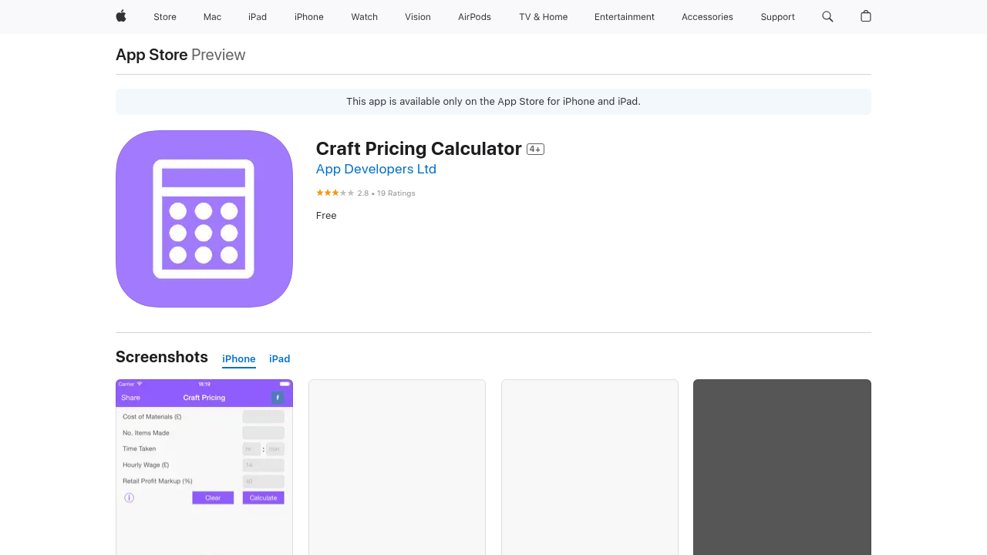987x555 pixels.
Task: Open the Accessories menu item
Action: [x=707, y=17]
